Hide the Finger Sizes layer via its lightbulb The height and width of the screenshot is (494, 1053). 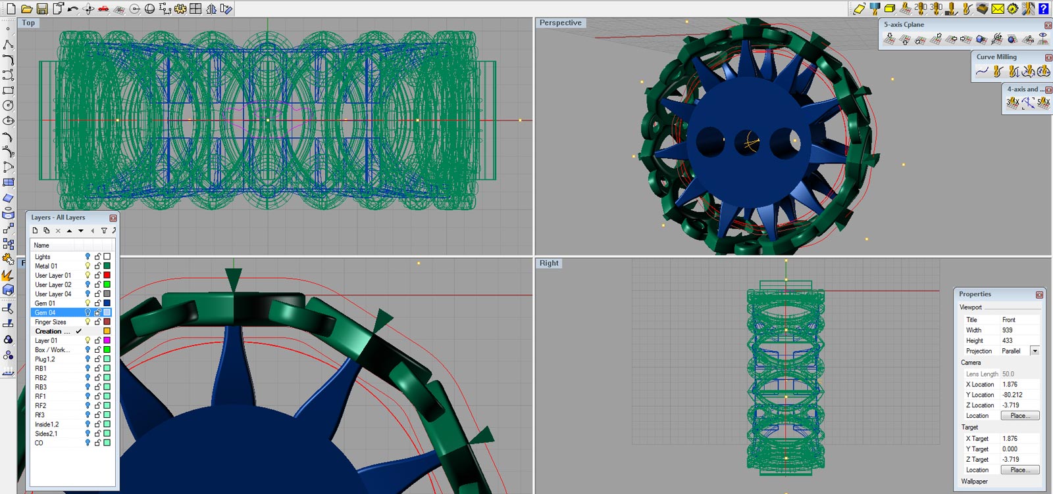[88, 322]
